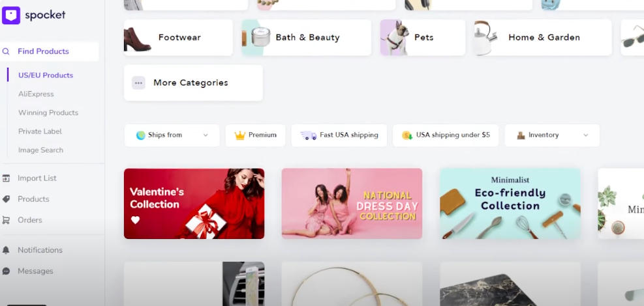Go to the Orders page

(x=29, y=220)
